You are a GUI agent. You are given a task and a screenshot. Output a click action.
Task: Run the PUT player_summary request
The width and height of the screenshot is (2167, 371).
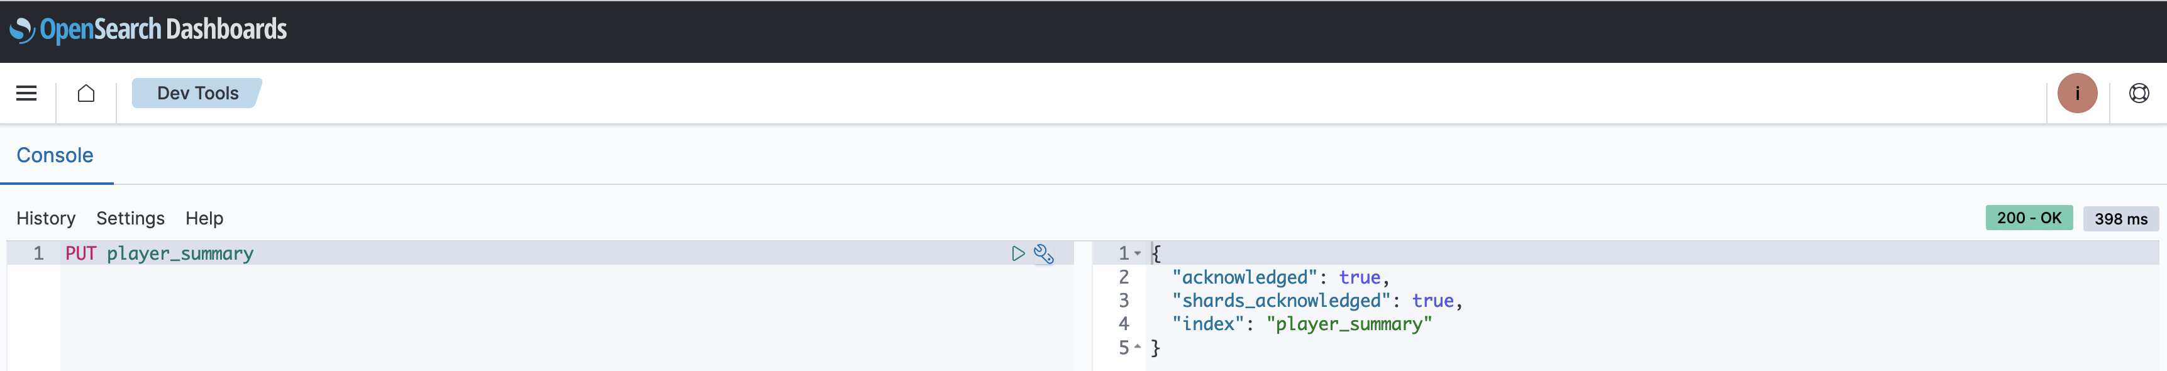pos(1018,253)
